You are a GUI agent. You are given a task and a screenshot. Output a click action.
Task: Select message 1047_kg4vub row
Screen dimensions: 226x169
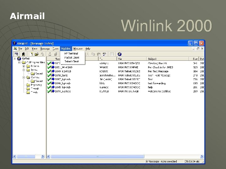click(125, 79)
